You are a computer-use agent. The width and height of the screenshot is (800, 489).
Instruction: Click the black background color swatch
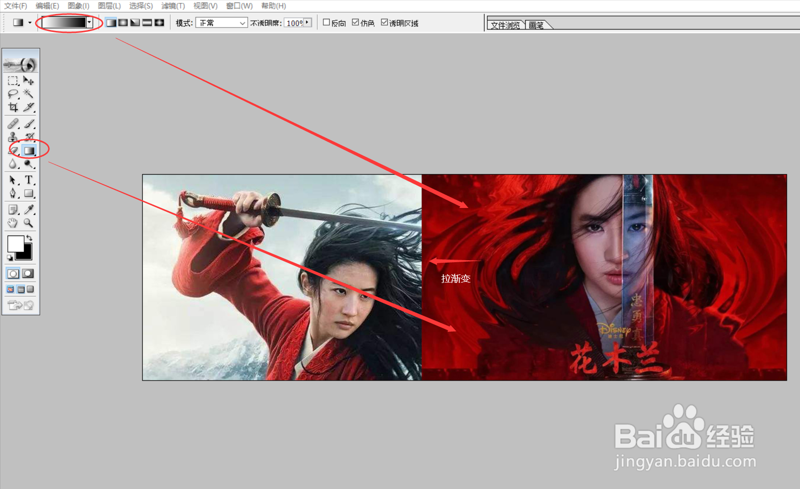(27, 254)
